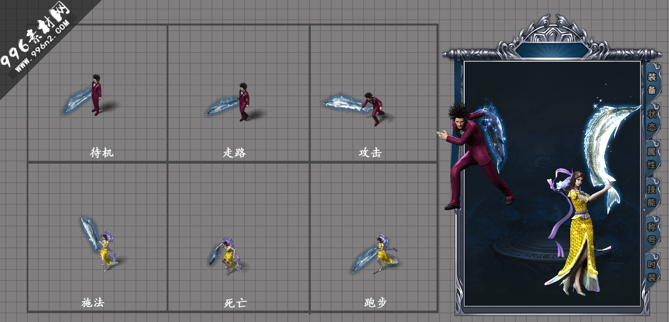
Task: Click the 攻击 label text
Action: pos(370,153)
